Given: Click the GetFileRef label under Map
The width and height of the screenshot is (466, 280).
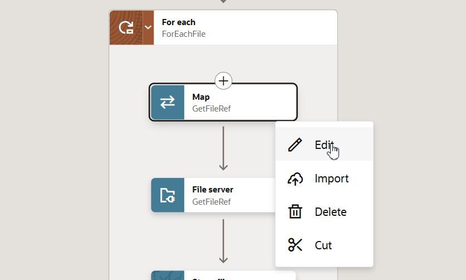Looking at the screenshot, I should click(x=212, y=109).
